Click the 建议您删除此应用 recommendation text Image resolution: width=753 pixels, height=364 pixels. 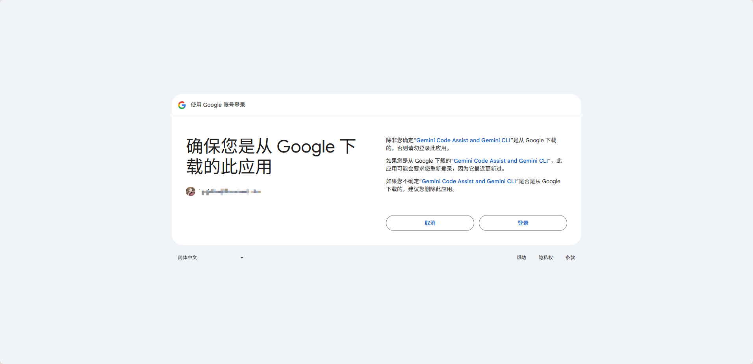click(x=431, y=189)
